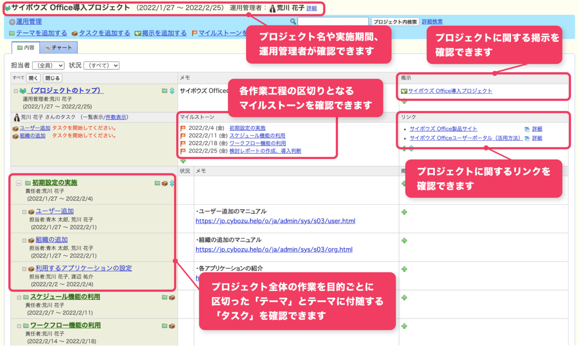The image size is (579, 346).
Task: Click the add-theme folder icon in プロジェクトのトップ row
Action: pos(165,91)
